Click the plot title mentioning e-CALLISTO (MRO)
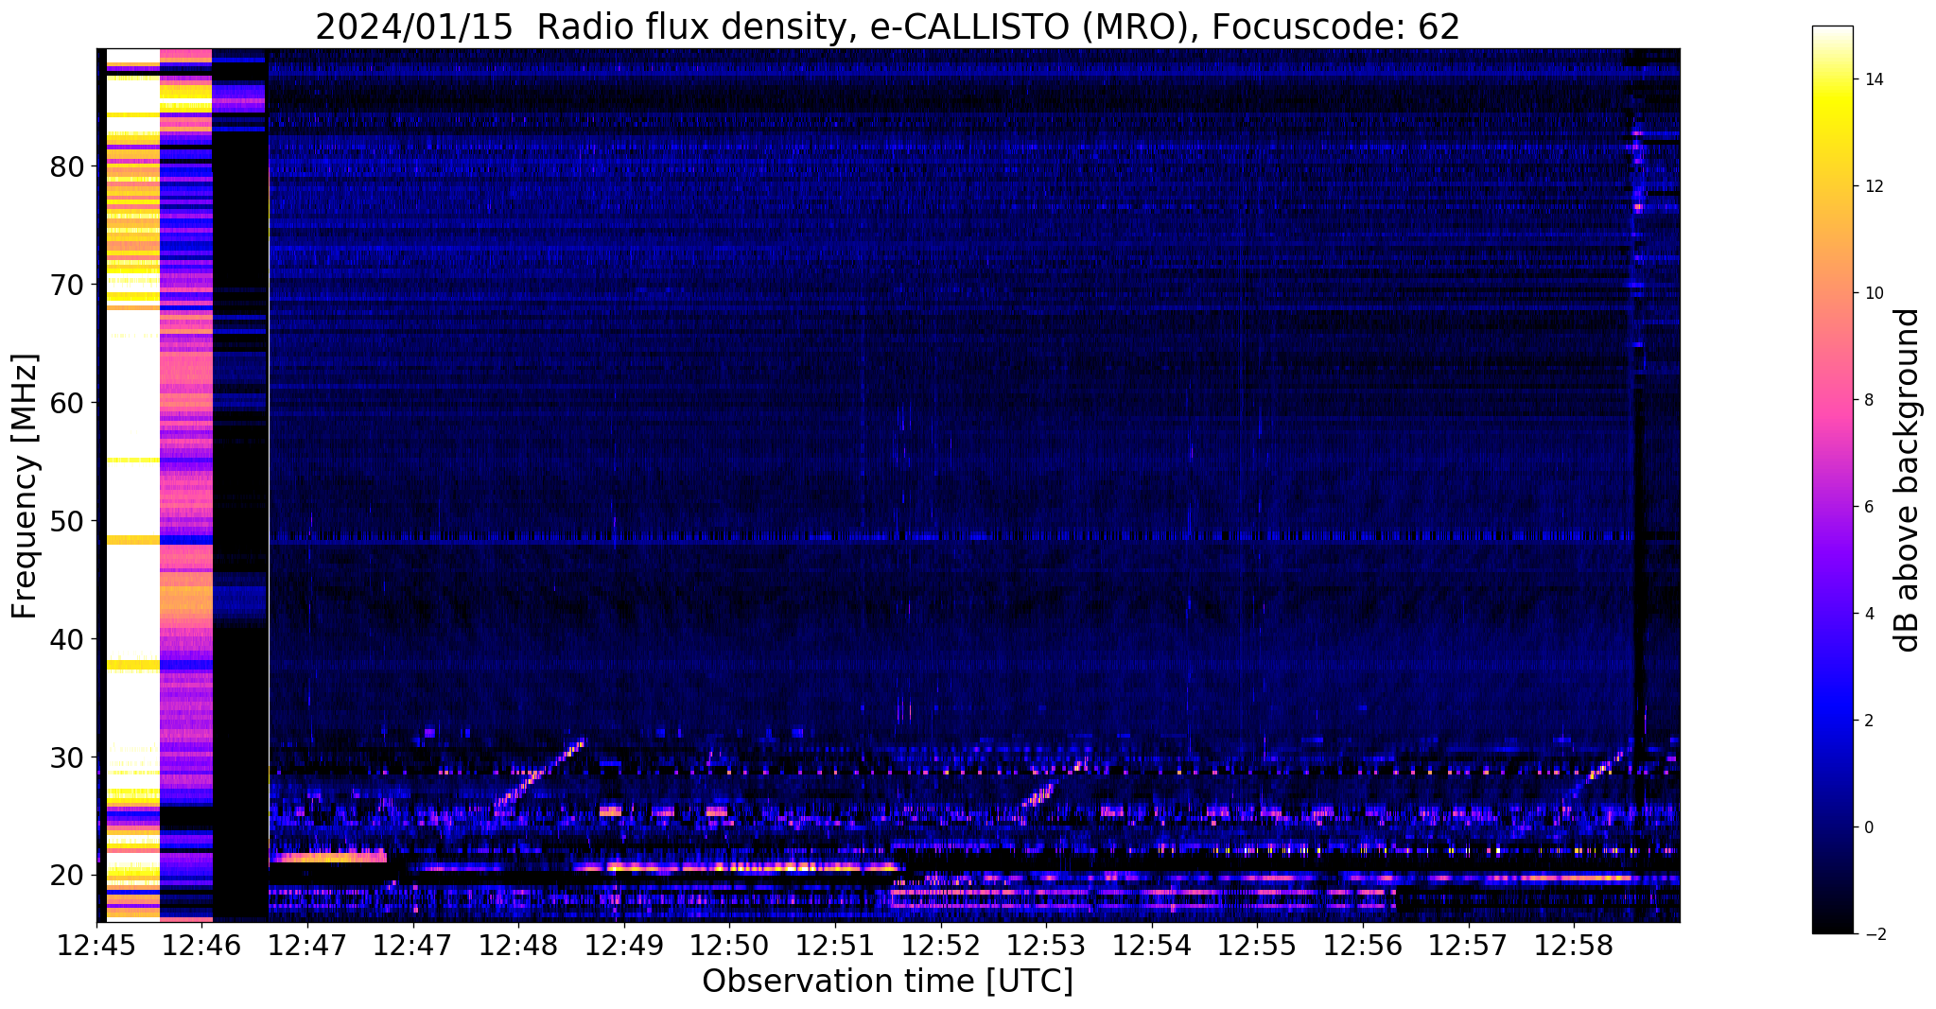 click(887, 26)
